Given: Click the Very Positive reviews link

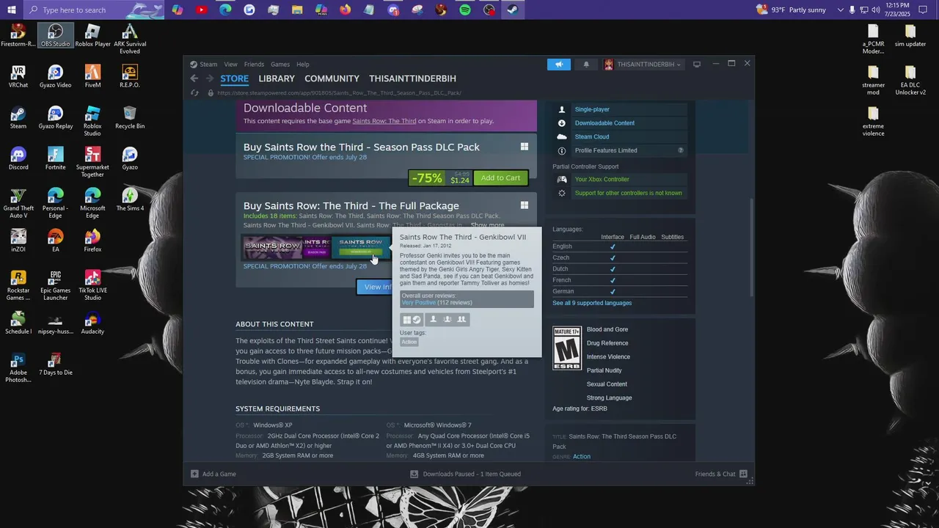Looking at the screenshot, I should coord(419,302).
